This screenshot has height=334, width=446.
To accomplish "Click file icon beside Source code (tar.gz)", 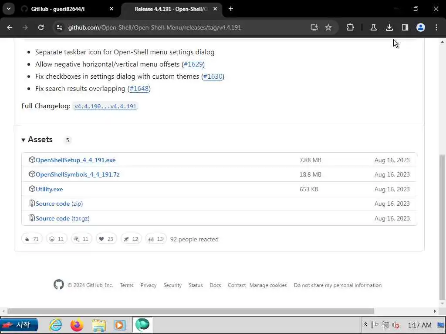I will tap(32, 218).
